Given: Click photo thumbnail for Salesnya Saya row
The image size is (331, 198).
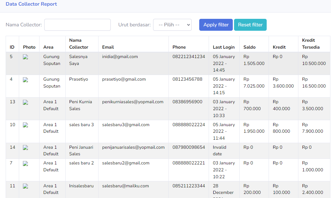Looking at the screenshot, I should coord(26,57).
